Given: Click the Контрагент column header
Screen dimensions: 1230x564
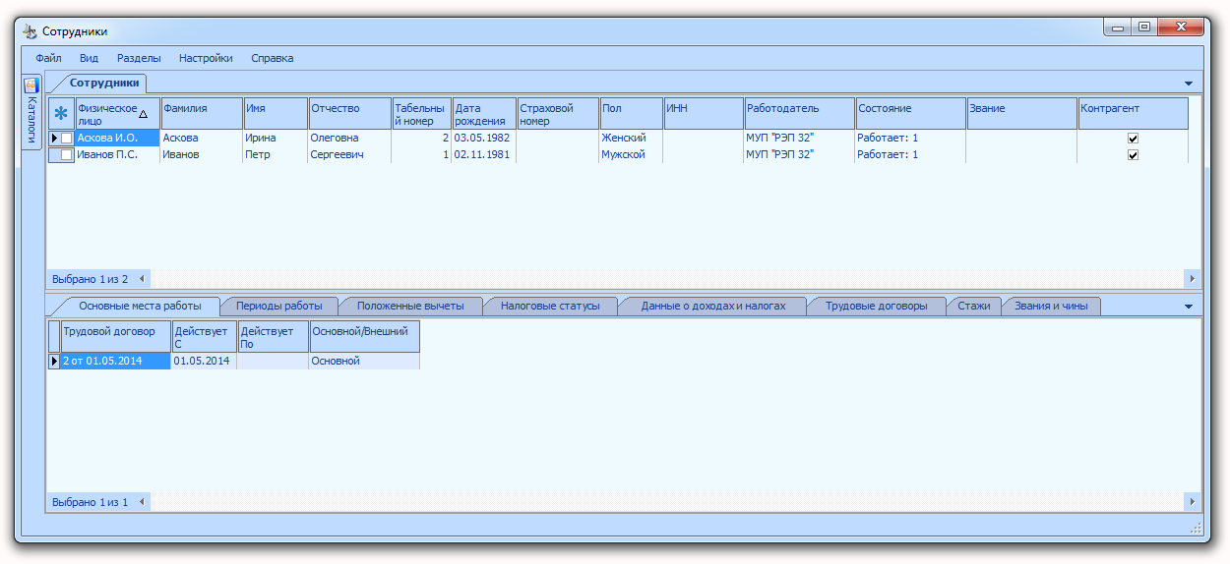Looking at the screenshot, I should pos(1134,113).
